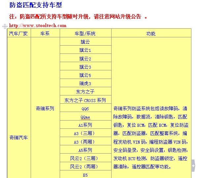This screenshot has width=198, height=178.
Task: Click the A3（三厢）model cell
Action: pyautogui.click(x=85, y=133)
